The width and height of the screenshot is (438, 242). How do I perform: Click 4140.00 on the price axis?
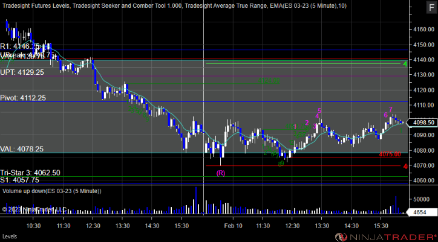coord(424,60)
